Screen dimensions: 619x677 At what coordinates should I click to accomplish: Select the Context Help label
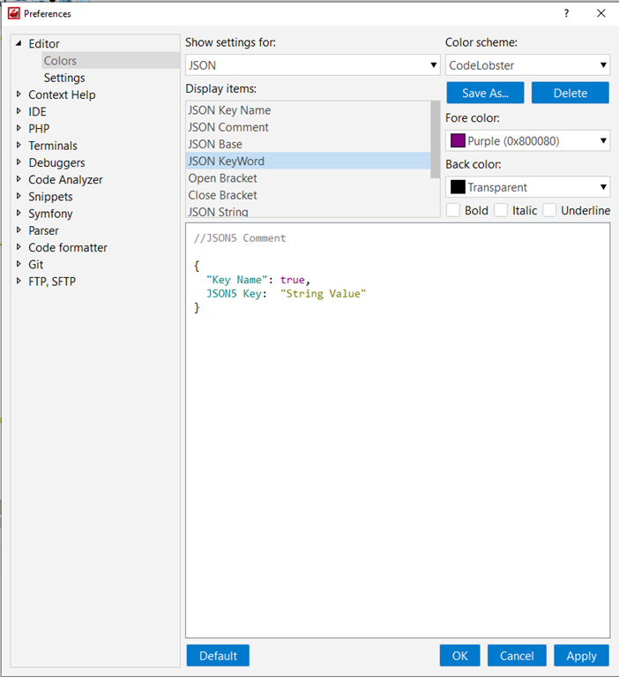point(62,94)
